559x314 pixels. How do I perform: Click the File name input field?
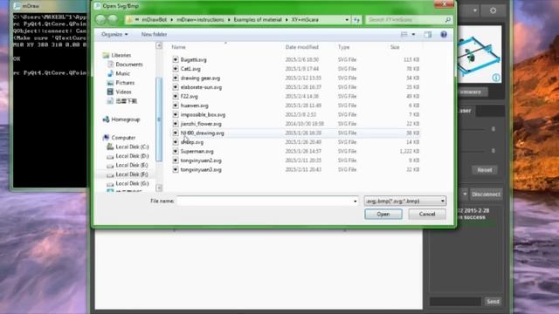click(265, 201)
